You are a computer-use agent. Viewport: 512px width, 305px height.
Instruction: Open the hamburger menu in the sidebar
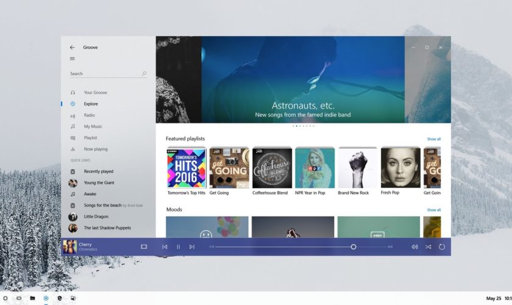(72, 59)
